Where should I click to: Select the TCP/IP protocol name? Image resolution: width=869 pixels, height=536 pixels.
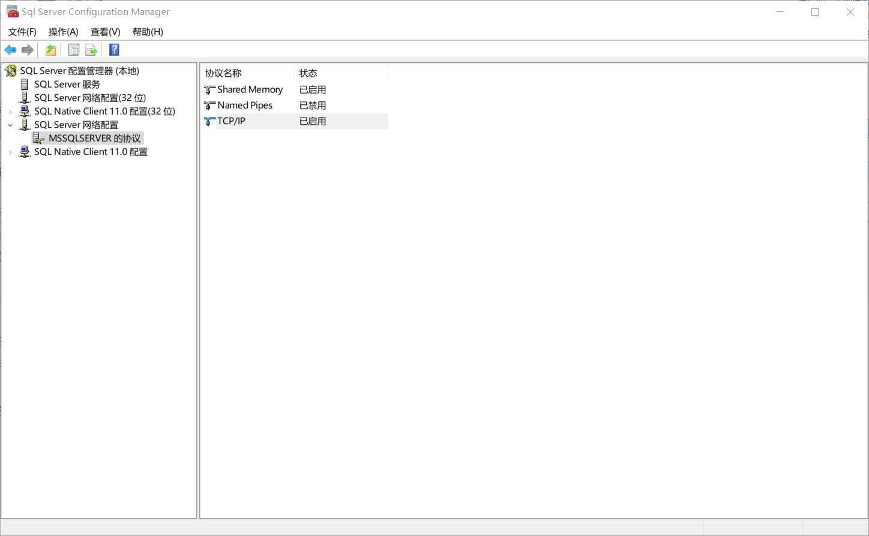click(x=231, y=121)
